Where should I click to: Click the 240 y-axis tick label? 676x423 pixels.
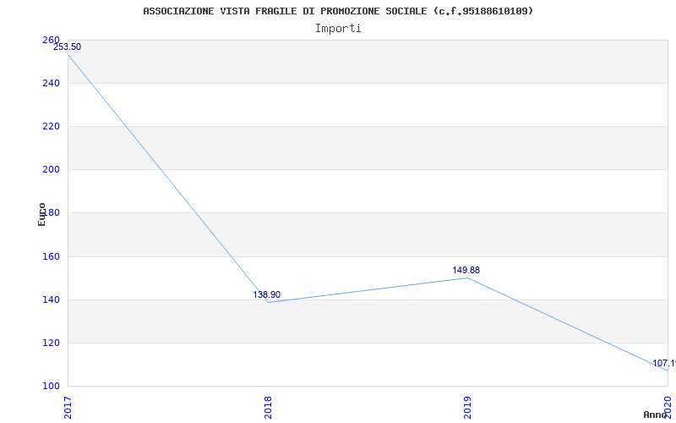(51, 83)
